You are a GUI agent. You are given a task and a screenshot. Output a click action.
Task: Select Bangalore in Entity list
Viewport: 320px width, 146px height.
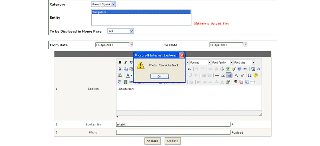pyautogui.click(x=141, y=12)
